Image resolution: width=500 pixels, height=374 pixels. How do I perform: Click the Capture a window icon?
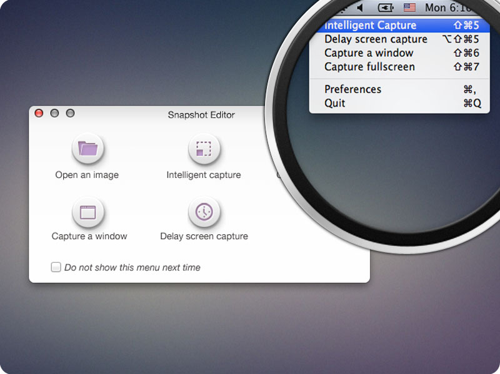pos(87,212)
